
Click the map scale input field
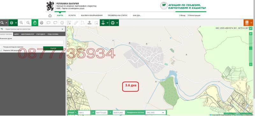[x=84, y=112]
